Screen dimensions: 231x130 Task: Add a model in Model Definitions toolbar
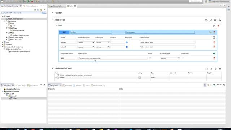coord(206,69)
